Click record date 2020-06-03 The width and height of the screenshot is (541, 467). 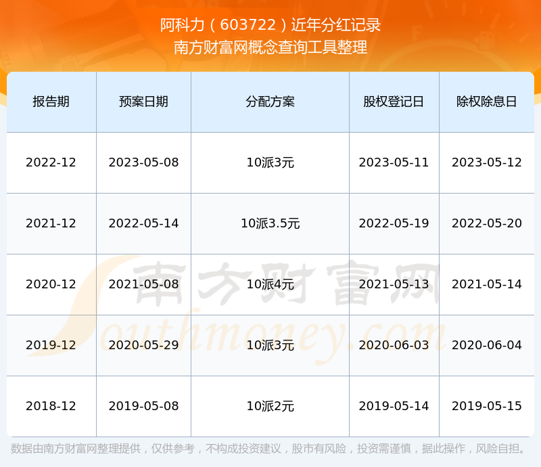pos(394,345)
